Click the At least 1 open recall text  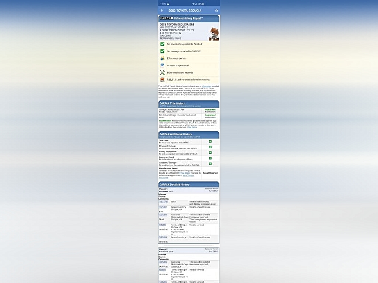click(178, 65)
